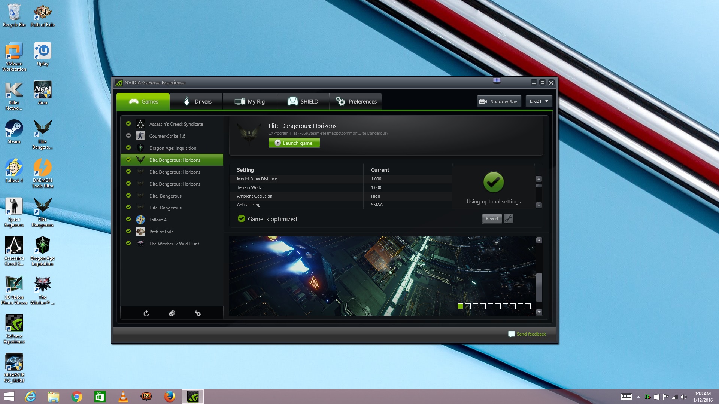
Task: Open Killer Network desktop shortcut
Action: coord(14,95)
